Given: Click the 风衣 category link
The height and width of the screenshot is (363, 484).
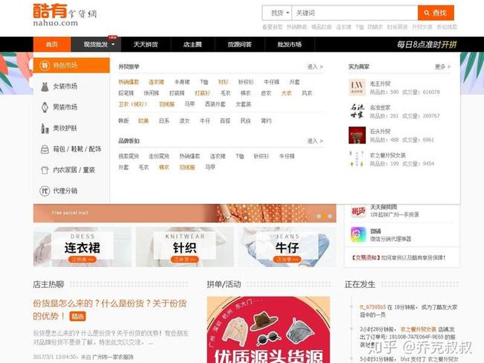Looking at the screenshot, I should [307, 93].
